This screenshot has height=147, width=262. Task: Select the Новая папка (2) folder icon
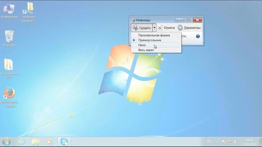[x=9, y=69]
